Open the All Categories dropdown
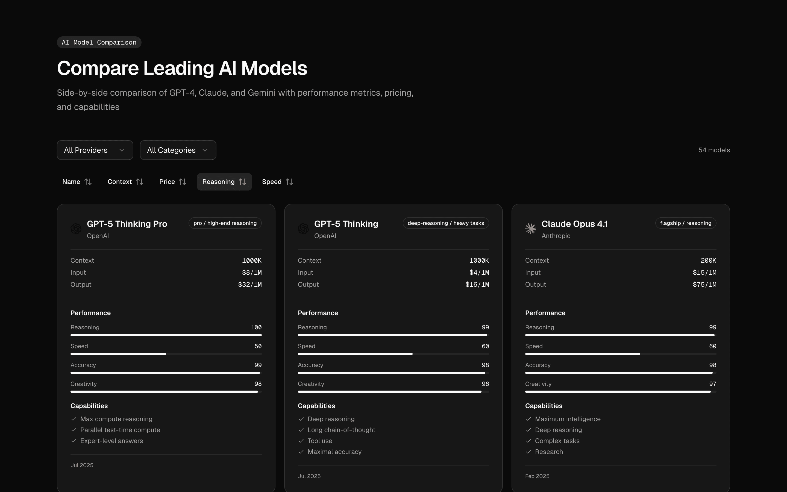The width and height of the screenshot is (787, 492). tap(178, 150)
